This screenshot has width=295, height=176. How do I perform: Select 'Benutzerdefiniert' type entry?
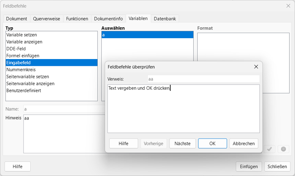coord(24,90)
